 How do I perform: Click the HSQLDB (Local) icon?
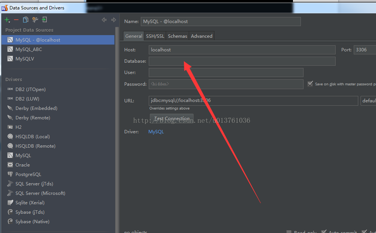tap(10, 136)
